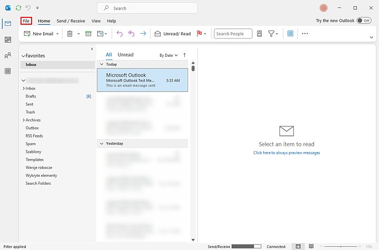Click the account profile avatar
The image size is (379, 250).
[323, 8]
